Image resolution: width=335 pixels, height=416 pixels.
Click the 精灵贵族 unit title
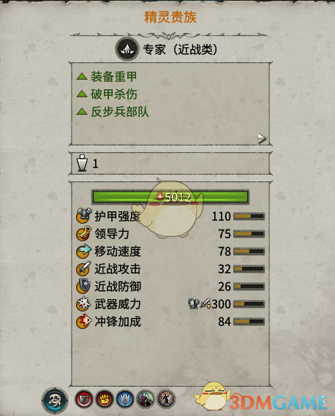click(170, 17)
